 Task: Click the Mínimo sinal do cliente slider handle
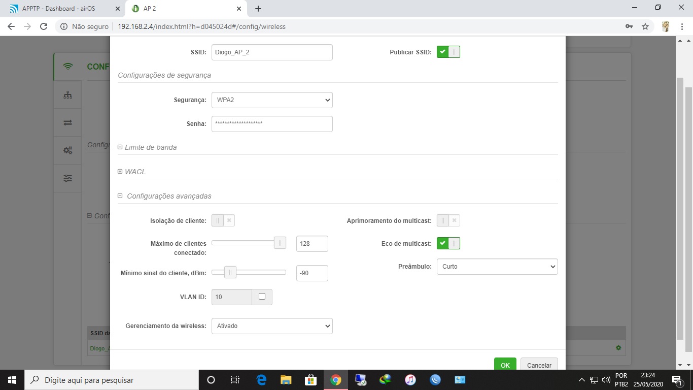pyautogui.click(x=230, y=273)
